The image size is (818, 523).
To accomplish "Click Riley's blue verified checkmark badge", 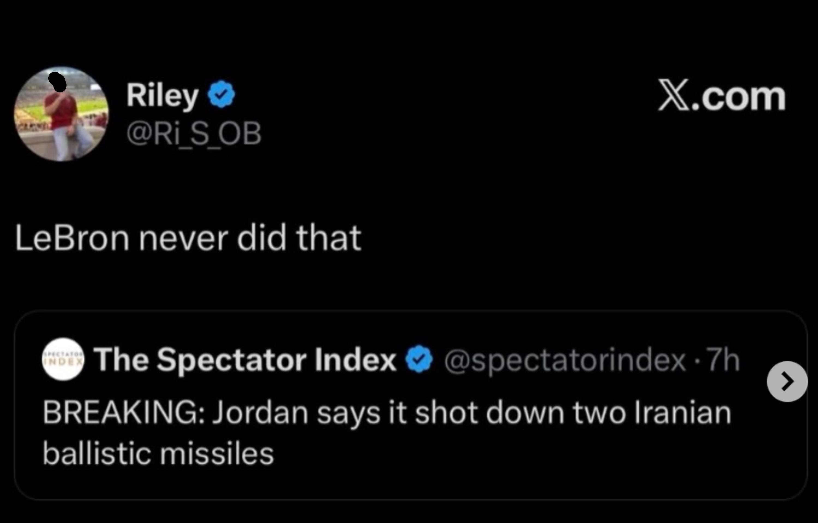I will (x=221, y=94).
